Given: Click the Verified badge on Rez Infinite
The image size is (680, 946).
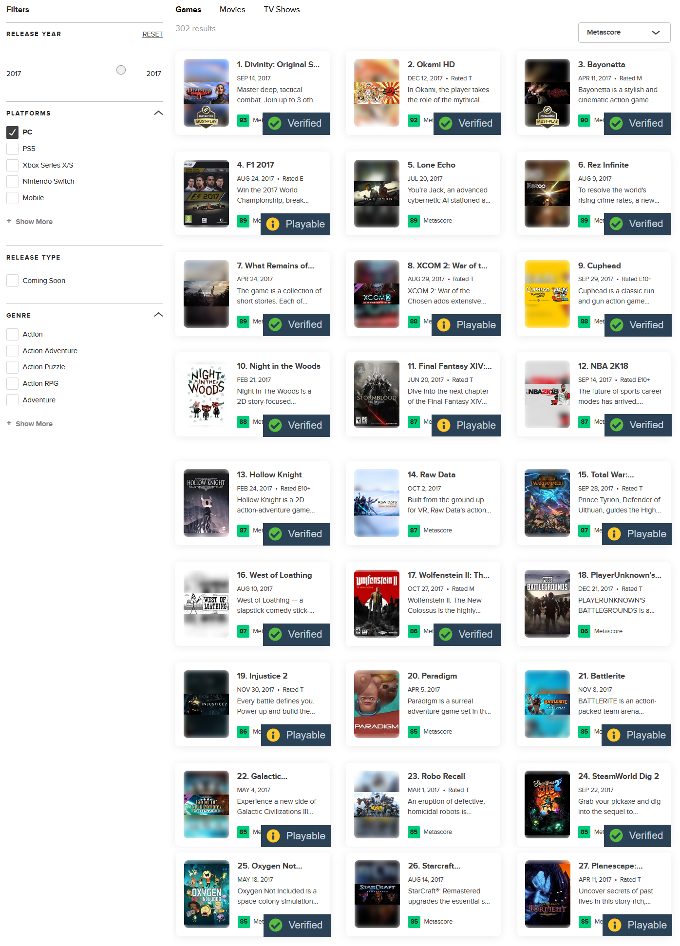Looking at the screenshot, I should [x=638, y=224].
